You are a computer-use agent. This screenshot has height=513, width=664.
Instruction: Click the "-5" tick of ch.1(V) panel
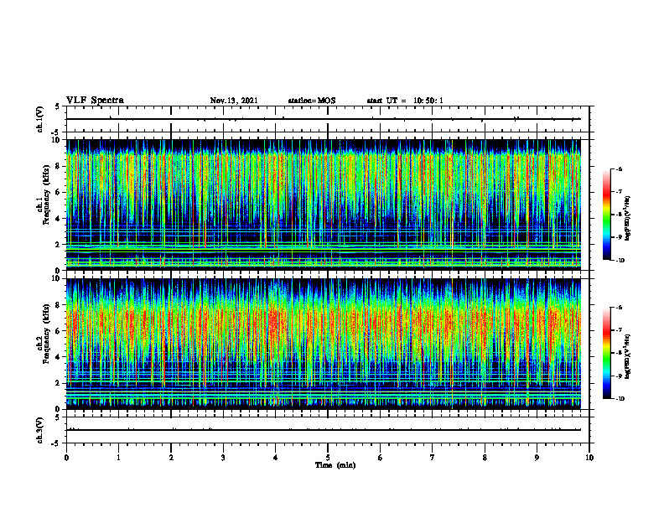[57, 132]
